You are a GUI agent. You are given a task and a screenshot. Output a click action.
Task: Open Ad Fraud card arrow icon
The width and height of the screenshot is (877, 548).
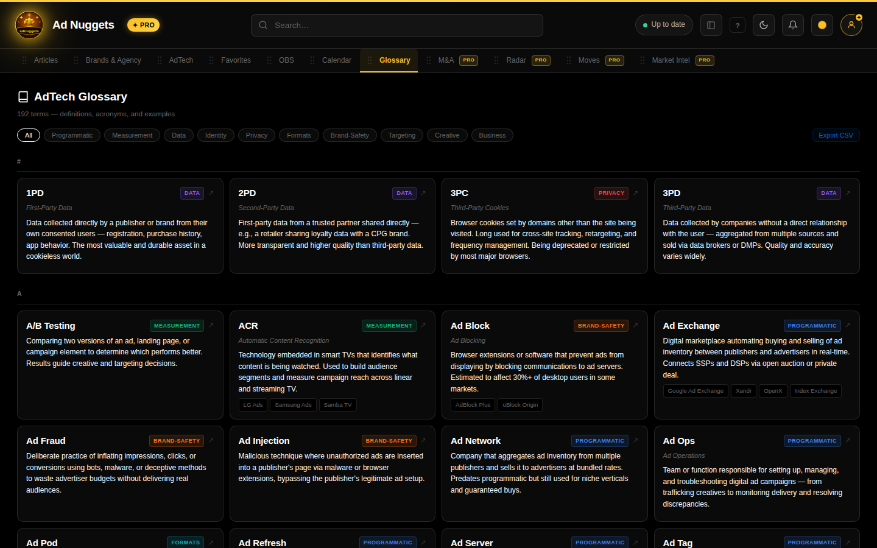pos(211,441)
